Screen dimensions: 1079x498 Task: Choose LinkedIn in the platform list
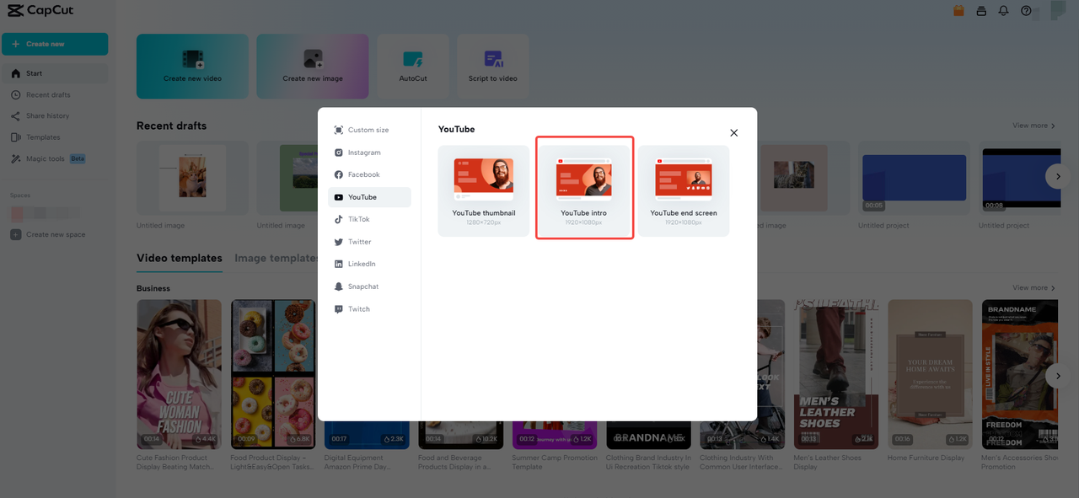pos(369,264)
